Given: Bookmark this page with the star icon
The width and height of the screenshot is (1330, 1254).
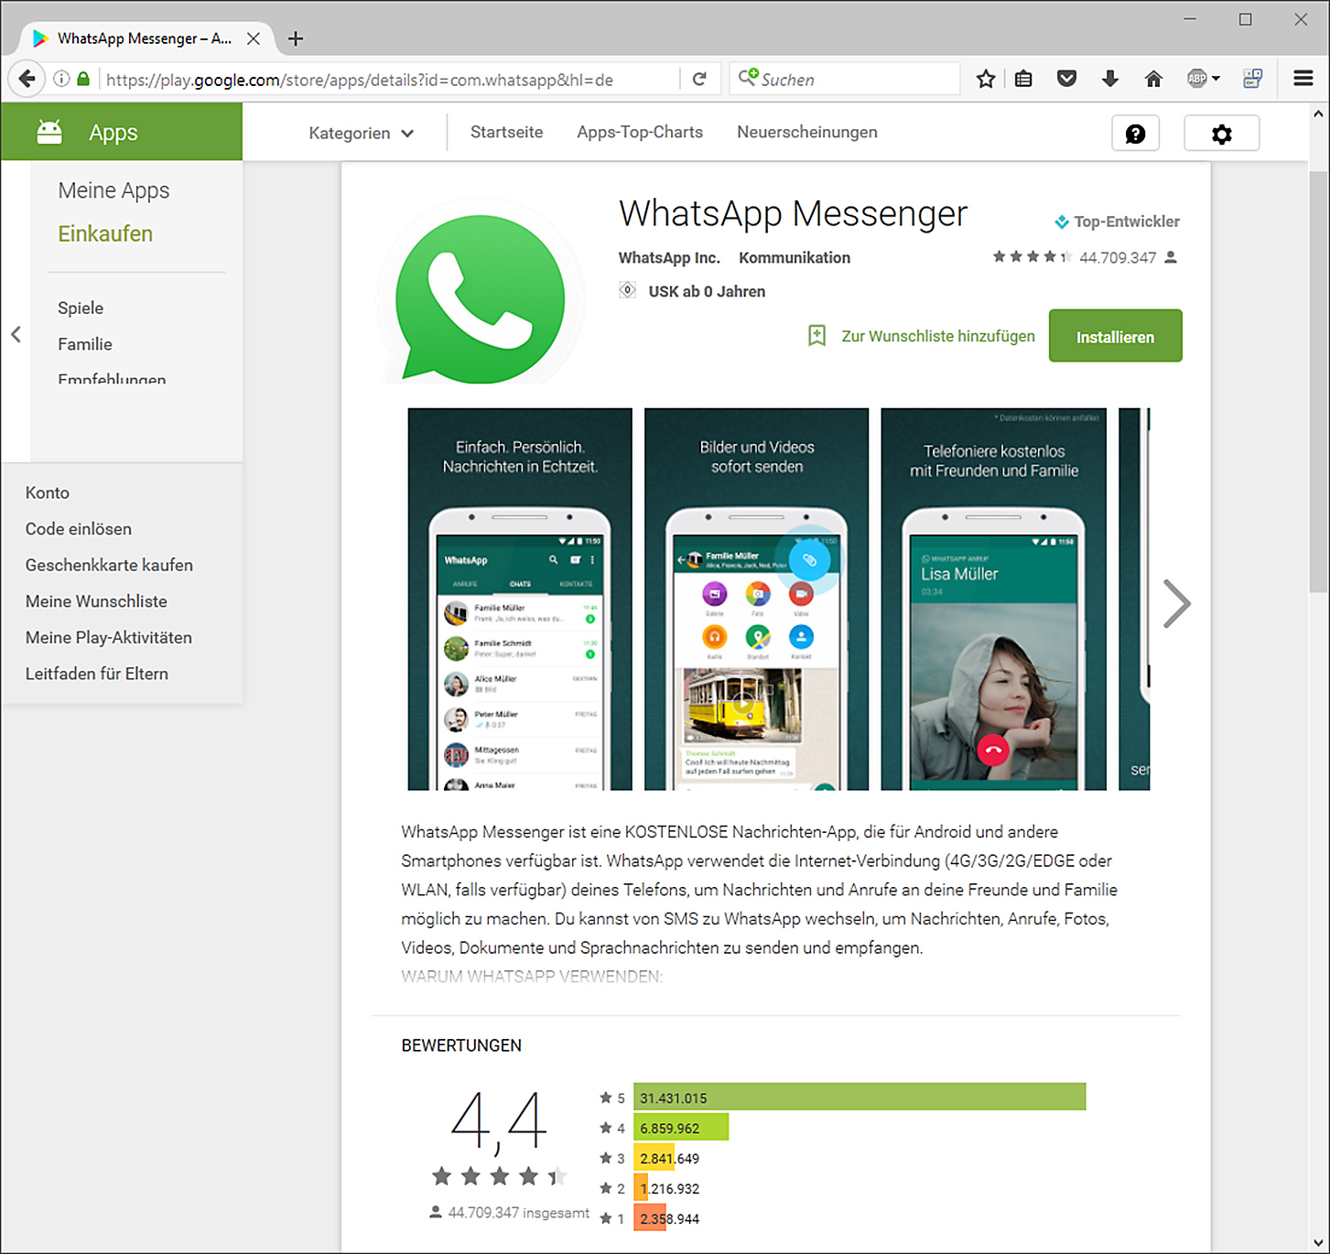Looking at the screenshot, I should tap(985, 79).
